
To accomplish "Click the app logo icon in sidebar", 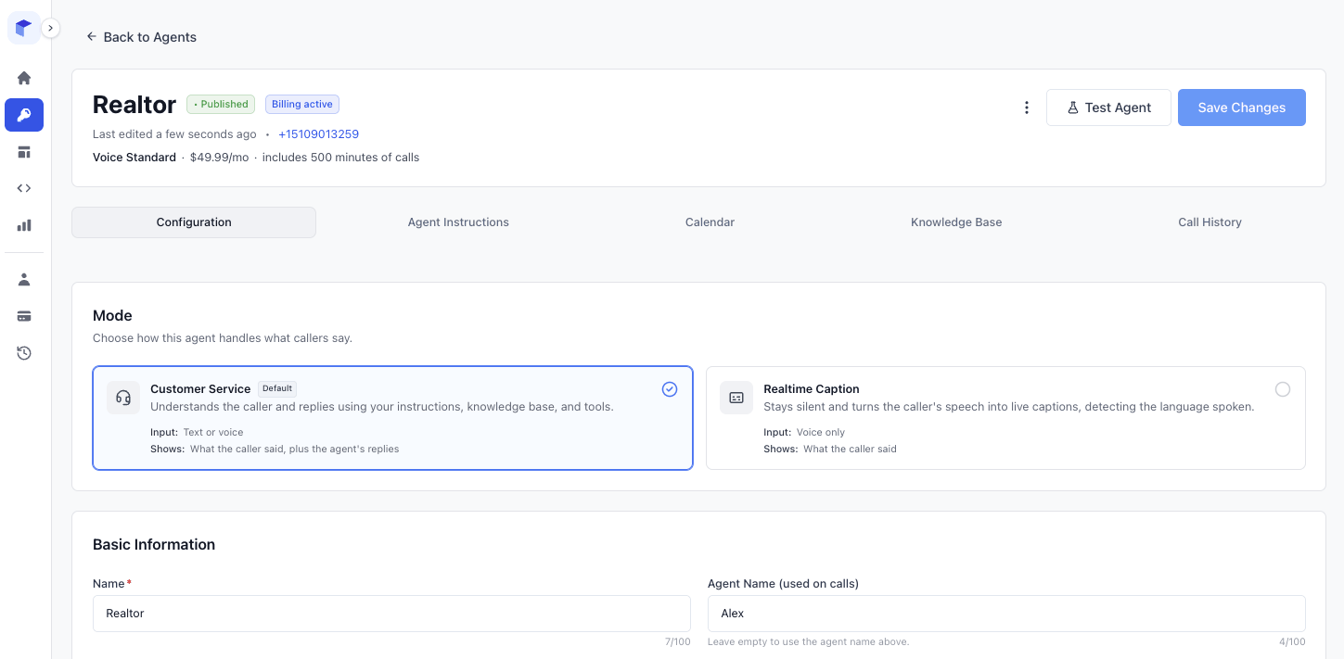I will point(24,28).
